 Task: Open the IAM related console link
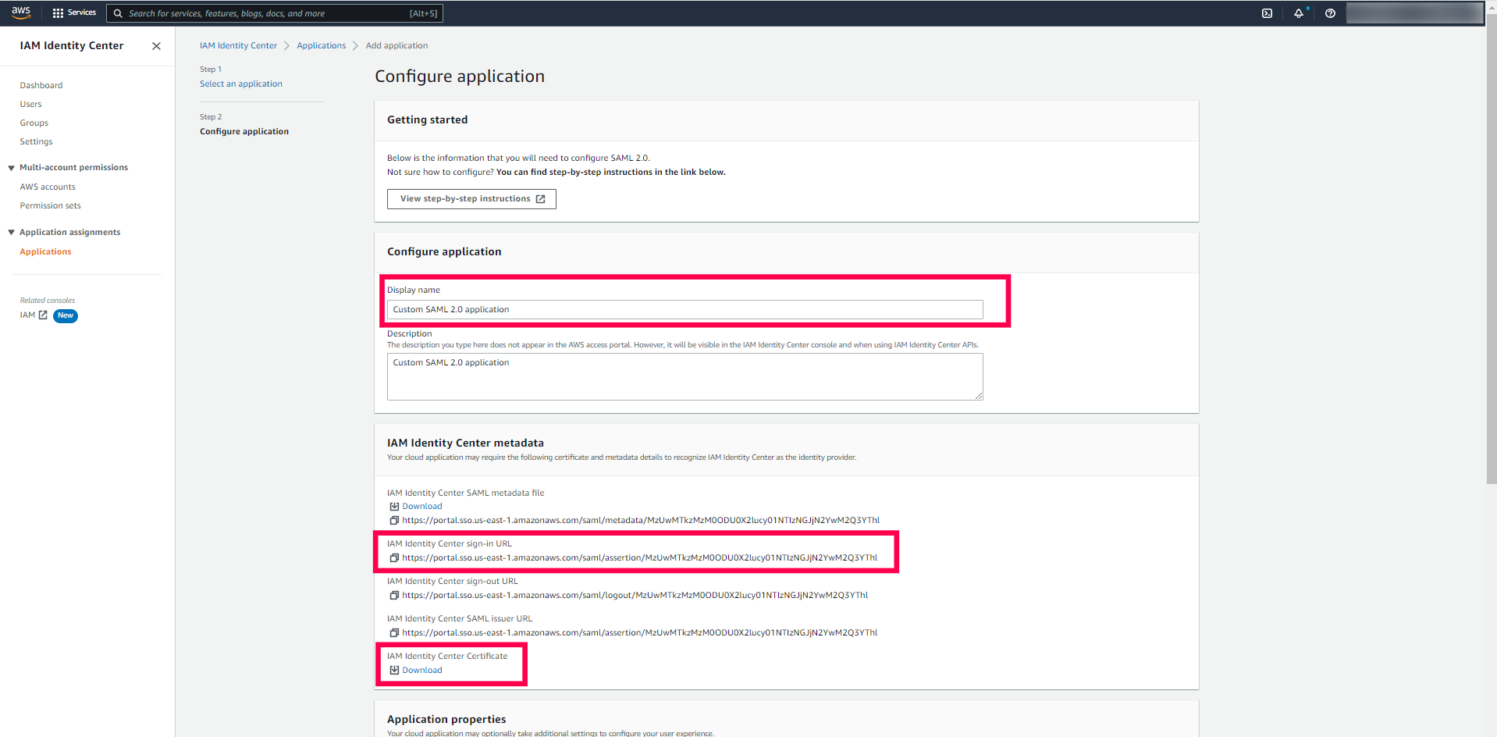[x=34, y=315]
